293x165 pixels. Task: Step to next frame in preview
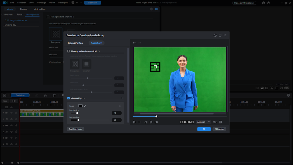pos(151,122)
